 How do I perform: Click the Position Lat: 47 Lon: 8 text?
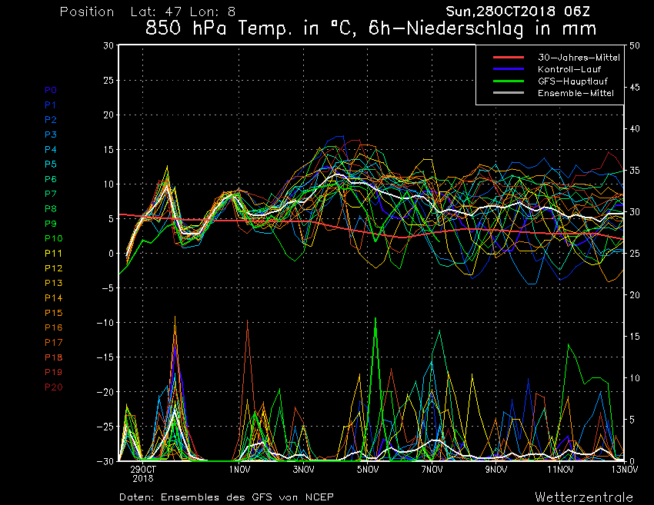pos(147,12)
